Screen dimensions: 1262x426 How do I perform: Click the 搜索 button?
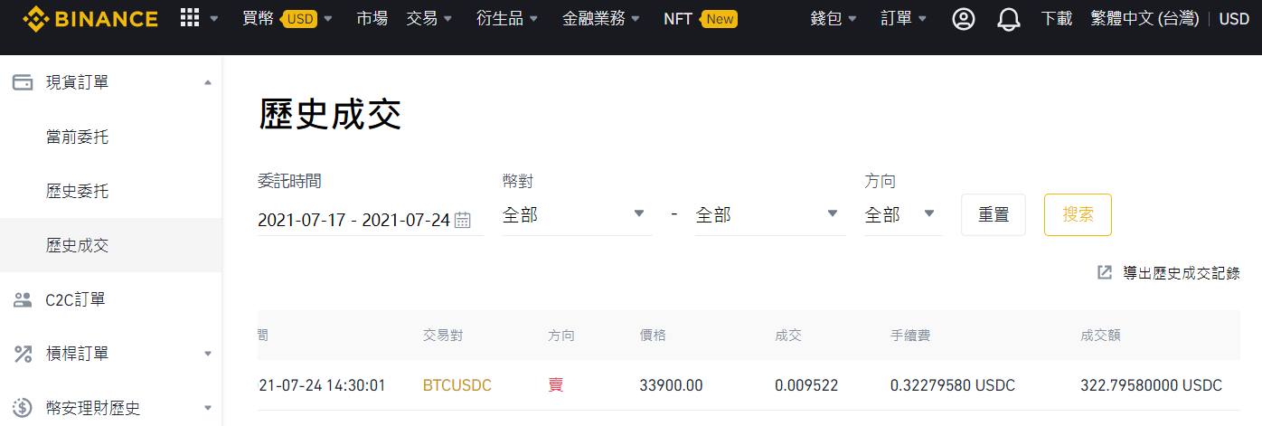point(1078,215)
